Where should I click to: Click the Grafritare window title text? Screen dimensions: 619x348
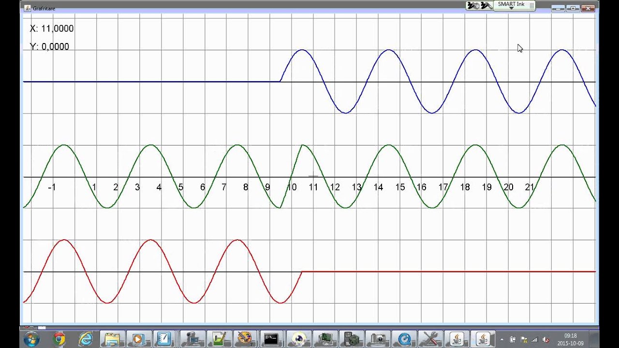click(44, 8)
